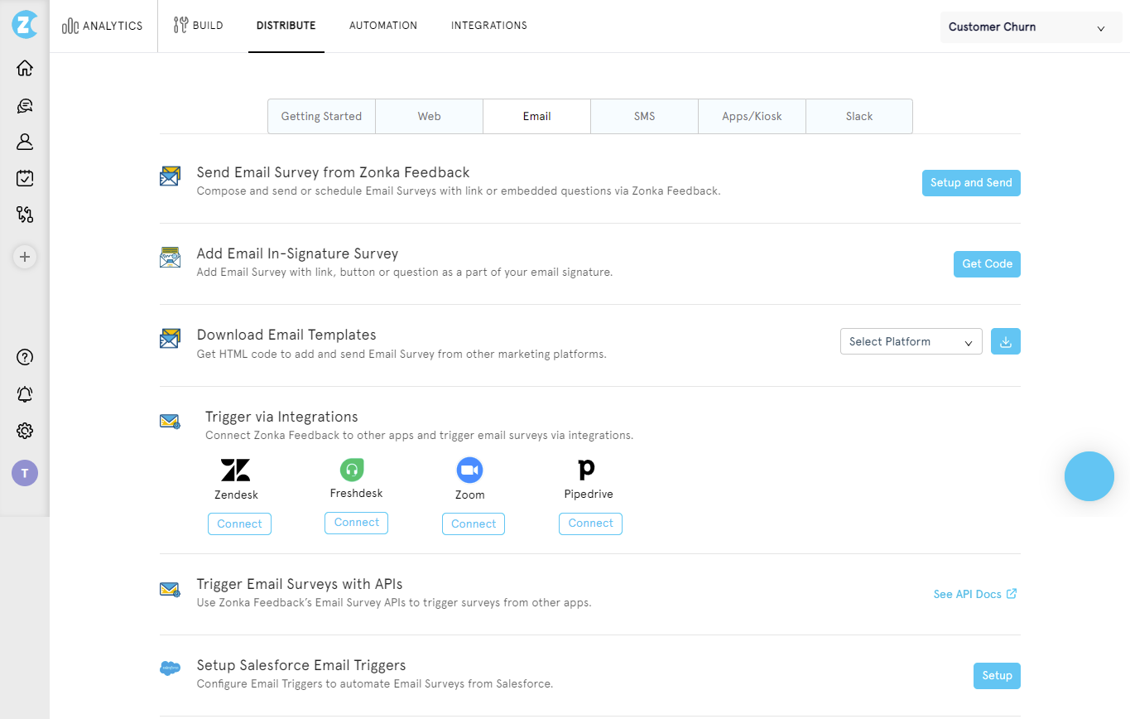Open the Help question mark icon
Image resolution: width=1130 pixels, height=719 pixels.
pyautogui.click(x=25, y=358)
